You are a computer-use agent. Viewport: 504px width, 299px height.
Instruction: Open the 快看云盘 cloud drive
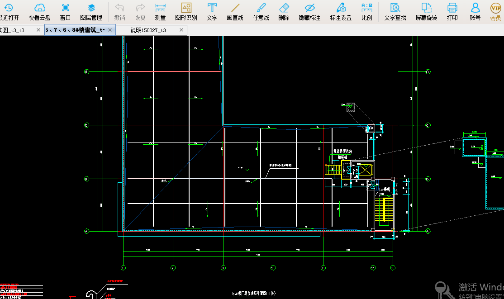pyautogui.click(x=39, y=12)
